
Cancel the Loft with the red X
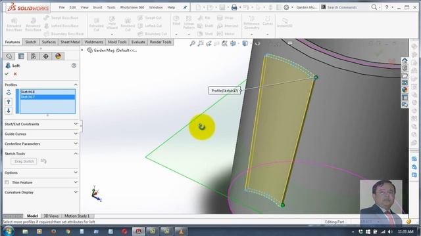pos(15,74)
